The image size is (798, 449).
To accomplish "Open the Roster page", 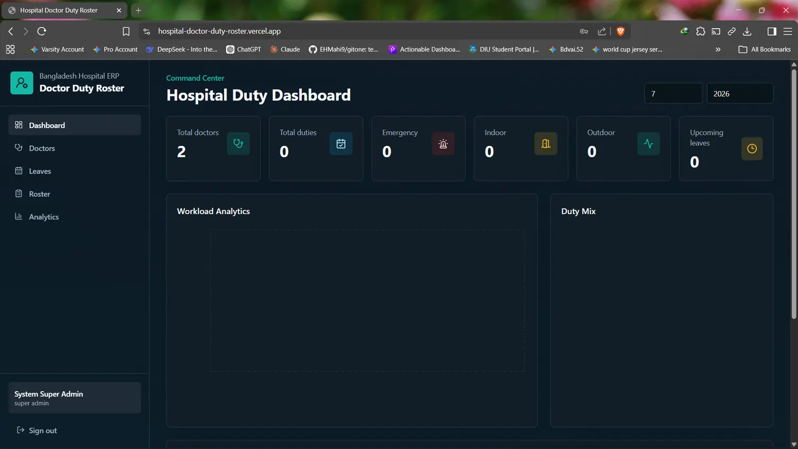I will point(74,194).
